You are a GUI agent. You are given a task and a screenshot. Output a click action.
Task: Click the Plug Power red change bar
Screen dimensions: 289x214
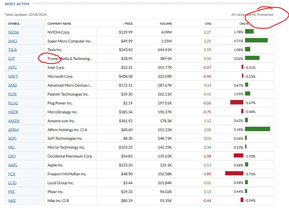(236, 102)
